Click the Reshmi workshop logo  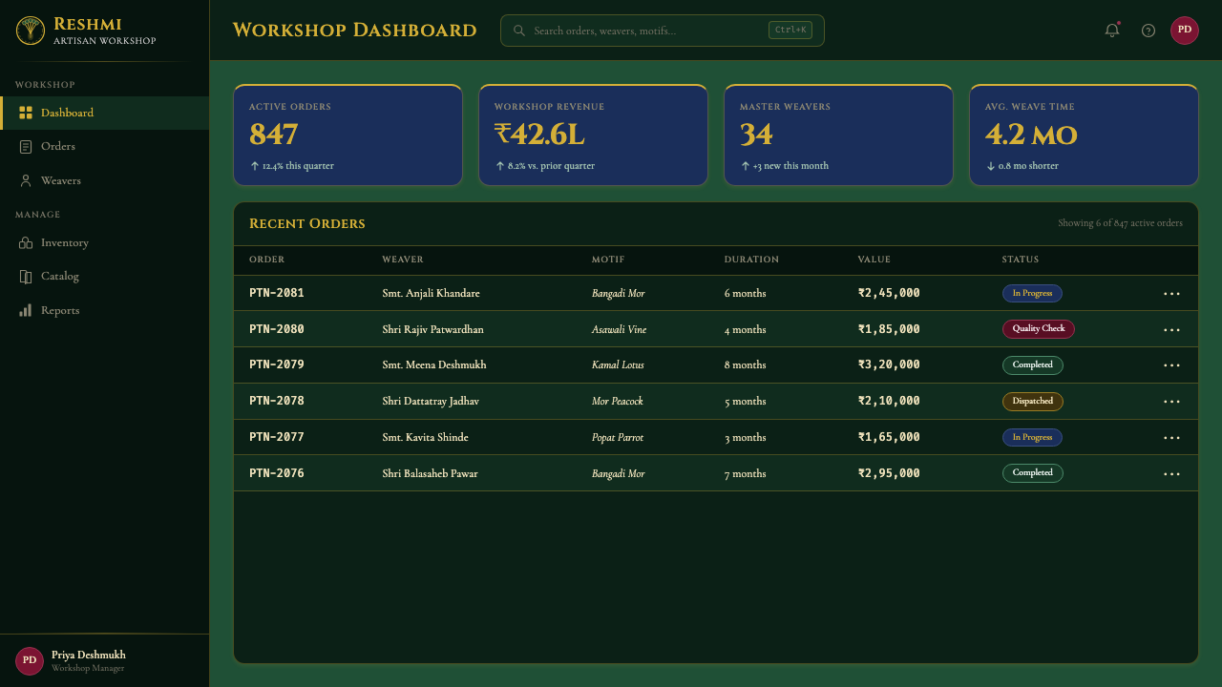(x=31, y=31)
